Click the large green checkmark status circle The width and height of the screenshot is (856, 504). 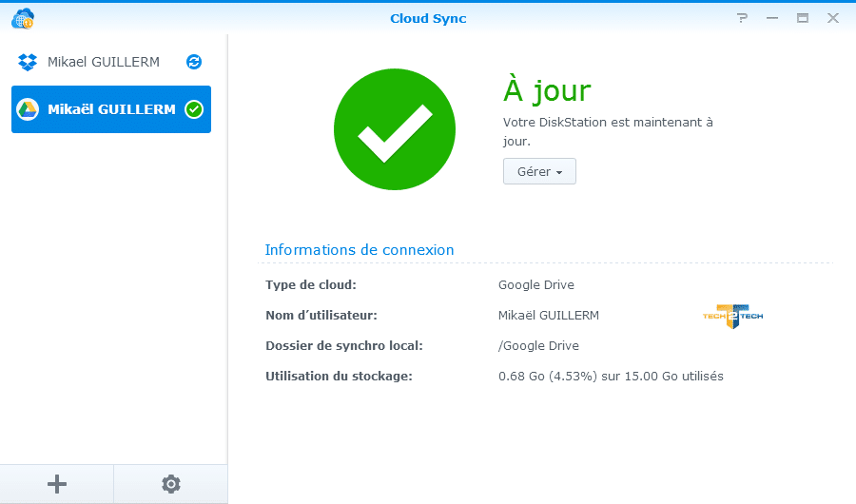point(395,130)
